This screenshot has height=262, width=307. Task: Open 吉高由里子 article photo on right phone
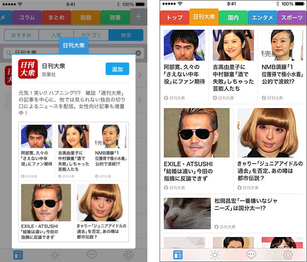[x=233, y=45]
